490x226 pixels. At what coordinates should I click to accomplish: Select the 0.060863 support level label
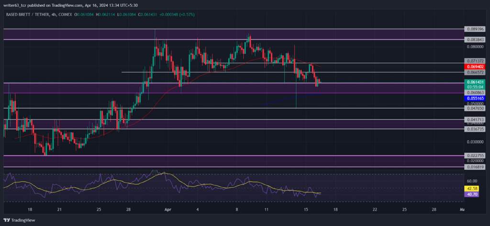click(x=476, y=93)
